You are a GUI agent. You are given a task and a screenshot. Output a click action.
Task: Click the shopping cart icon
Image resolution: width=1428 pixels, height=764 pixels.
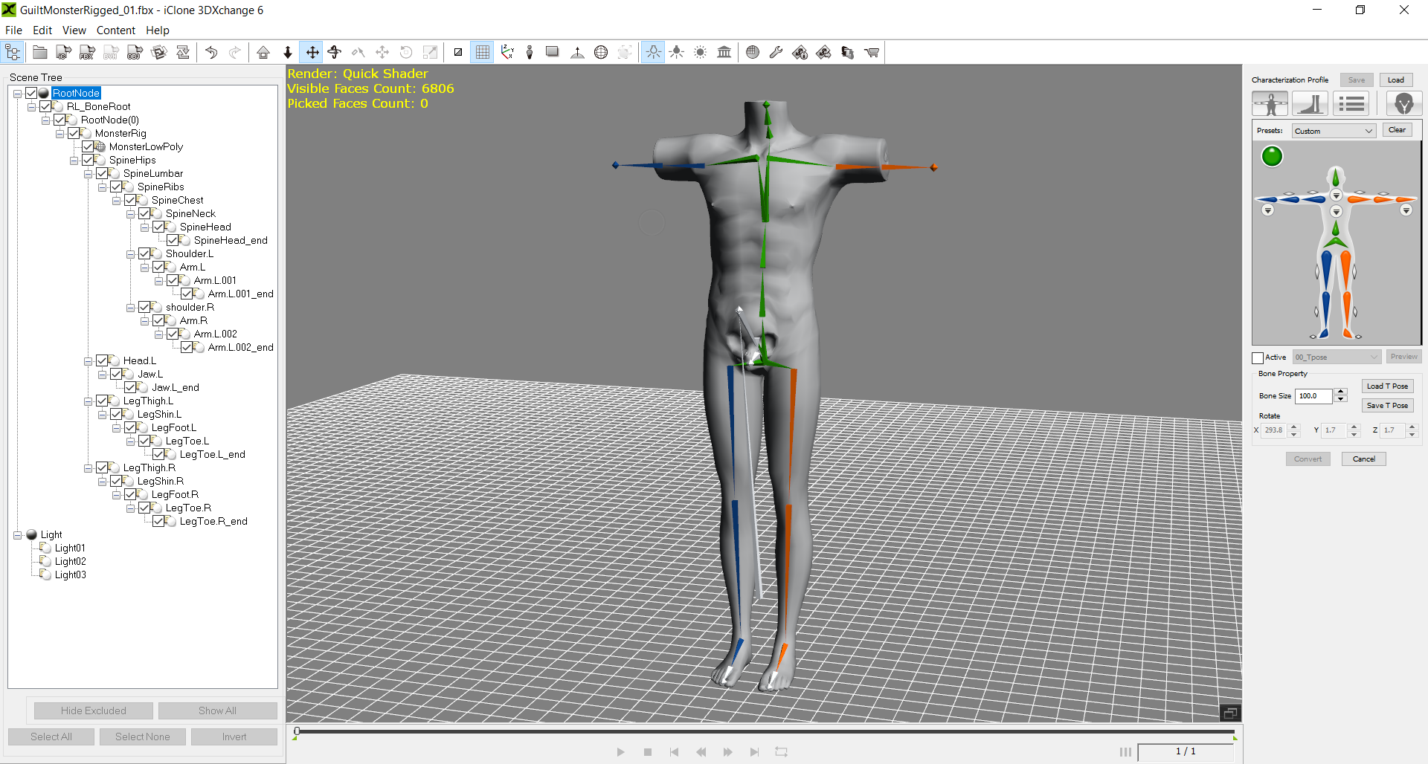point(872,52)
